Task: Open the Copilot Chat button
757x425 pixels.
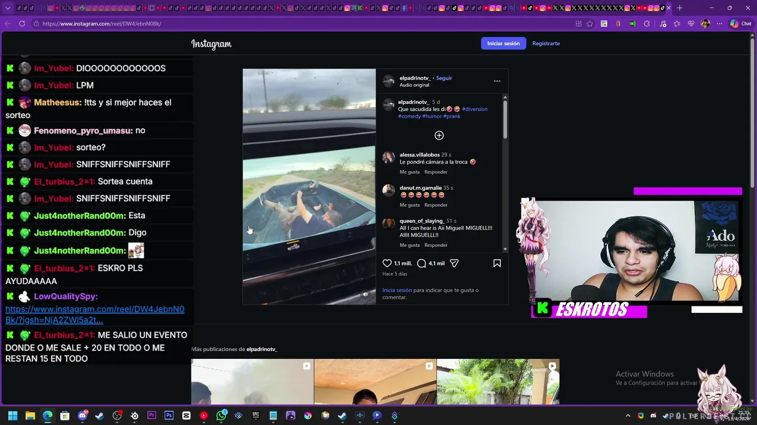Action: click(x=741, y=24)
